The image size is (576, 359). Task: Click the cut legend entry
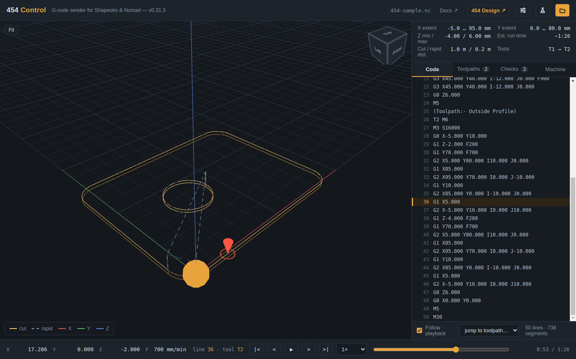pos(18,329)
